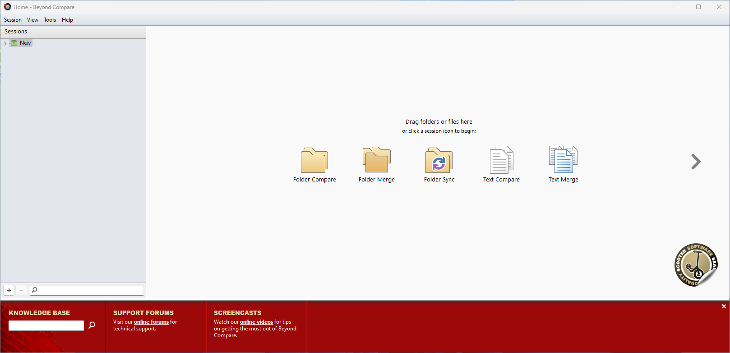Click the Scooter Software seal logo

tap(696, 265)
